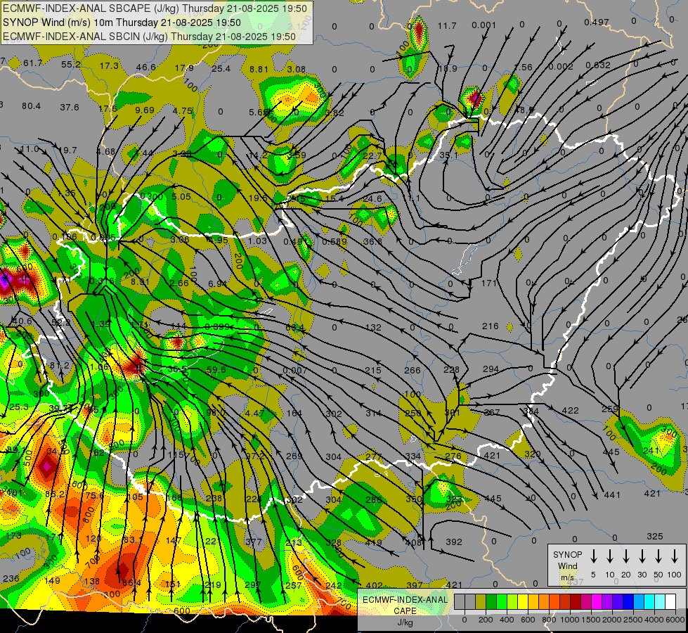Viewport: 688px width, 633px height.
Task: Click the map value 0.497
Action: [597, 23]
